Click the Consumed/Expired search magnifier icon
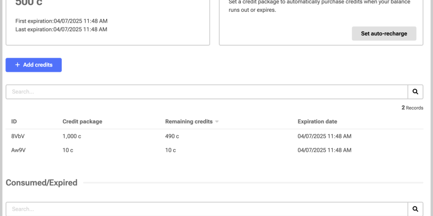This screenshot has height=216, width=433. 415,209
